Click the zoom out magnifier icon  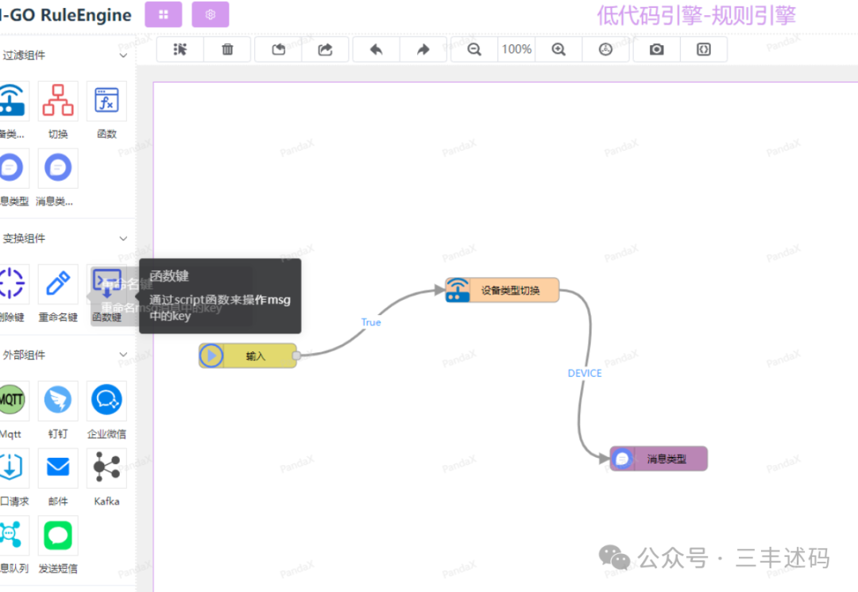(474, 50)
